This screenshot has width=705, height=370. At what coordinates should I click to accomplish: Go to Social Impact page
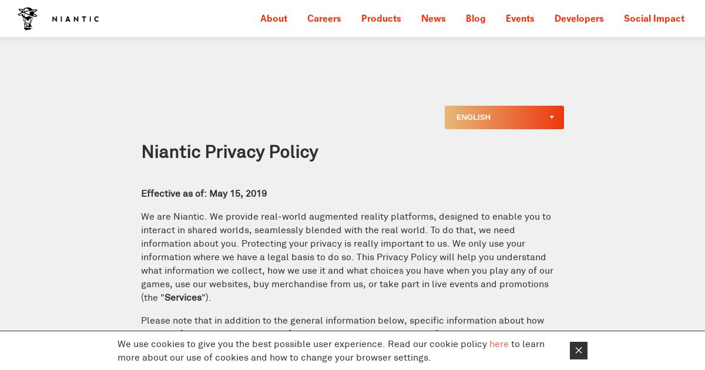(x=654, y=19)
